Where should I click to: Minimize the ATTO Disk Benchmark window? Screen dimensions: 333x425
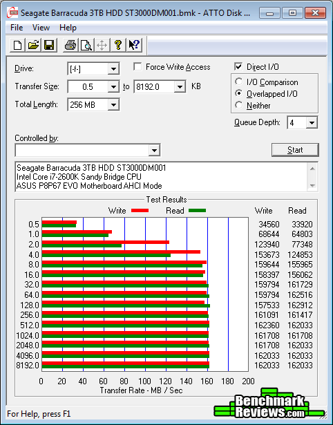point(269,12)
